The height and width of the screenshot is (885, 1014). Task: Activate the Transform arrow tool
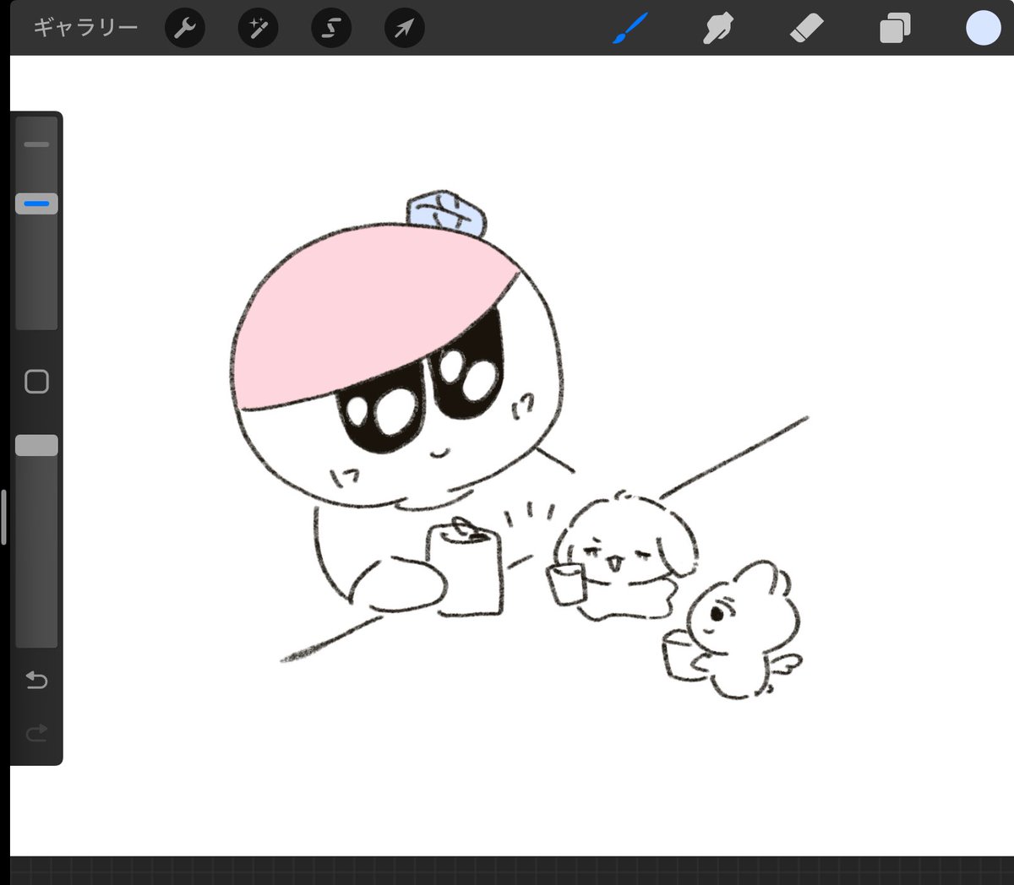click(404, 29)
